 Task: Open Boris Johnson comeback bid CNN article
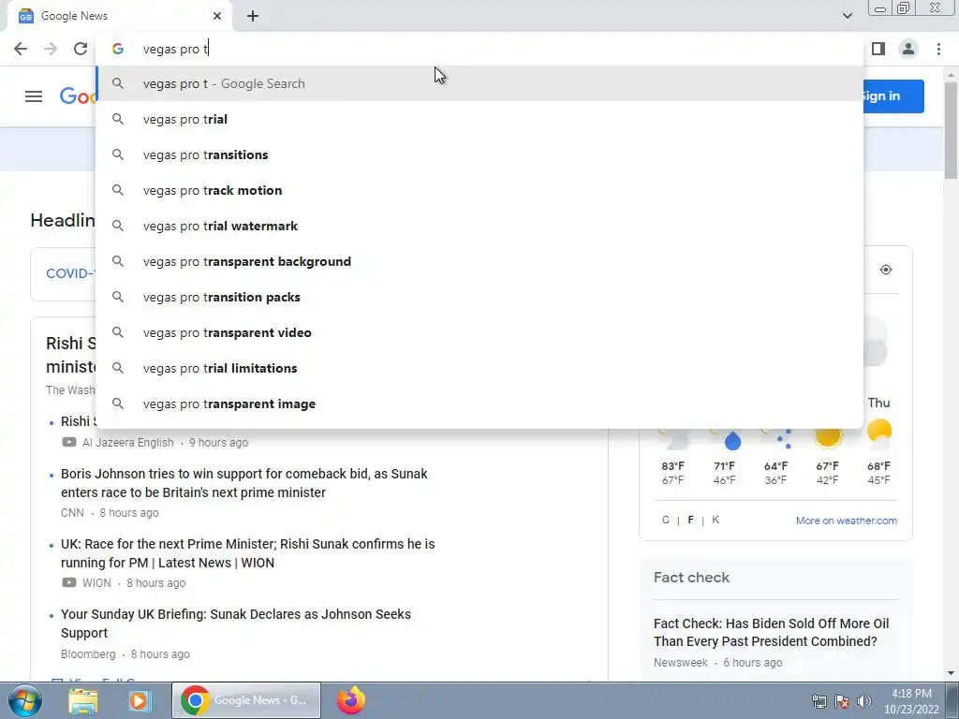pos(244,483)
